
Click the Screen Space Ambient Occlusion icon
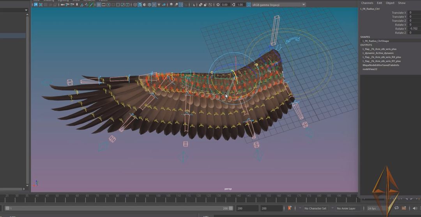[171, 5]
